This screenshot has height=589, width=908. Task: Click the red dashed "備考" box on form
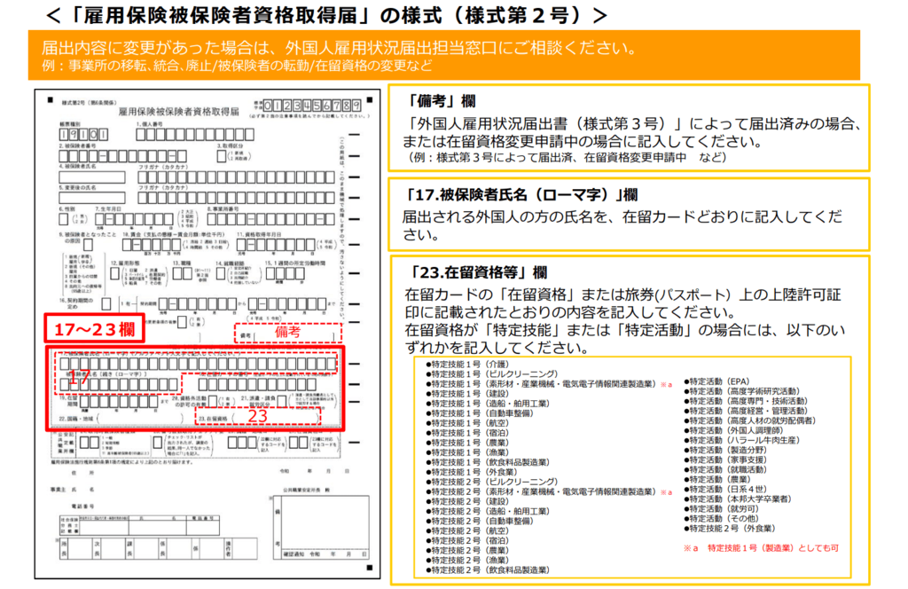click(287, 333)
